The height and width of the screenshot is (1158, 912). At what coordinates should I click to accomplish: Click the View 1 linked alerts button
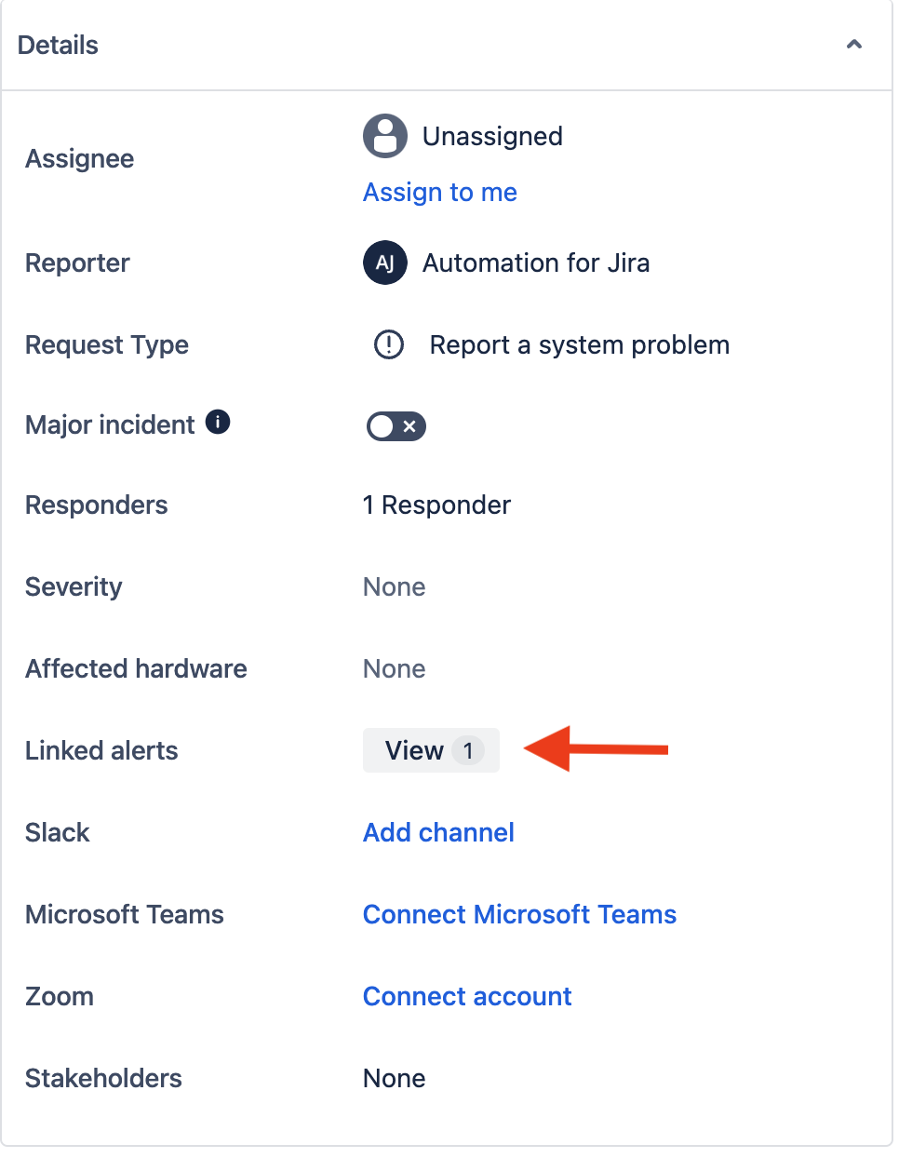point(431,750)
